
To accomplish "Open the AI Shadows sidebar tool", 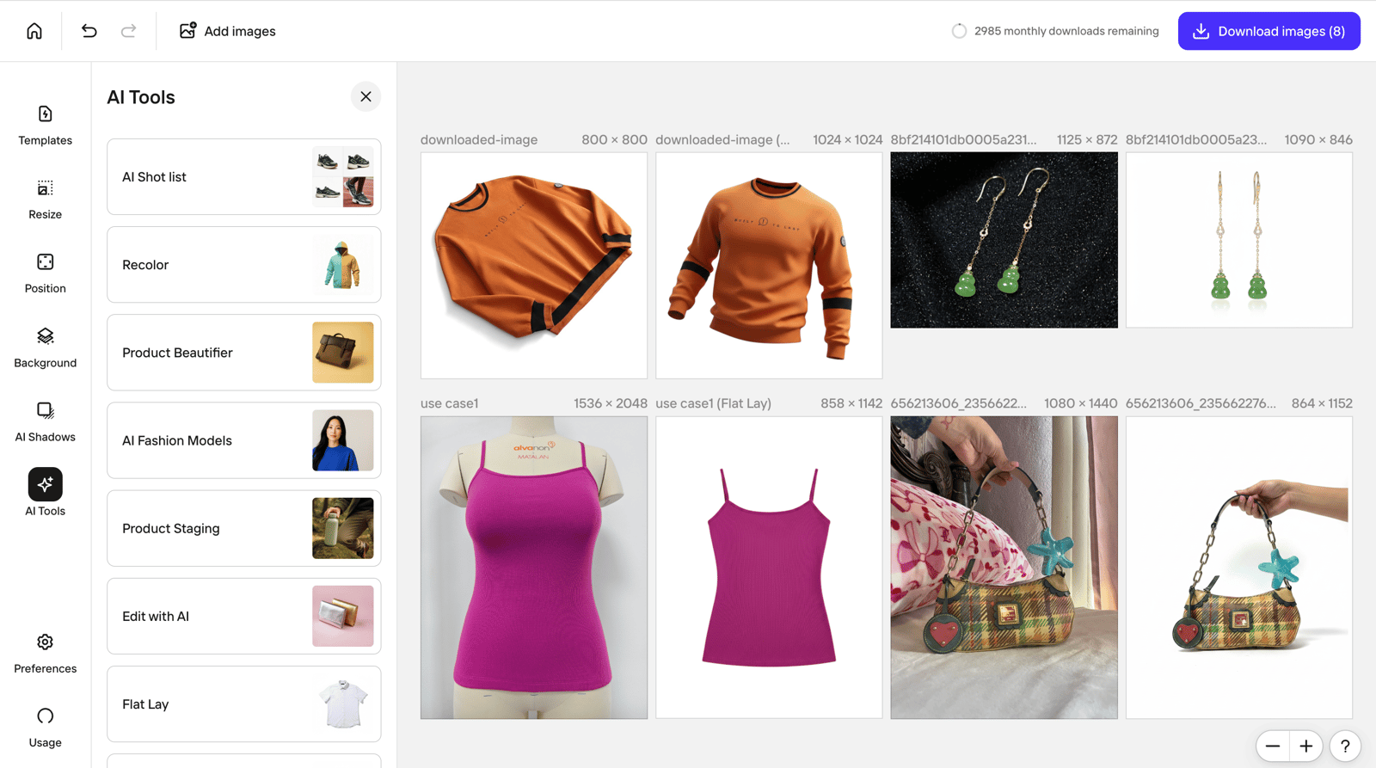I will [46, 421].
